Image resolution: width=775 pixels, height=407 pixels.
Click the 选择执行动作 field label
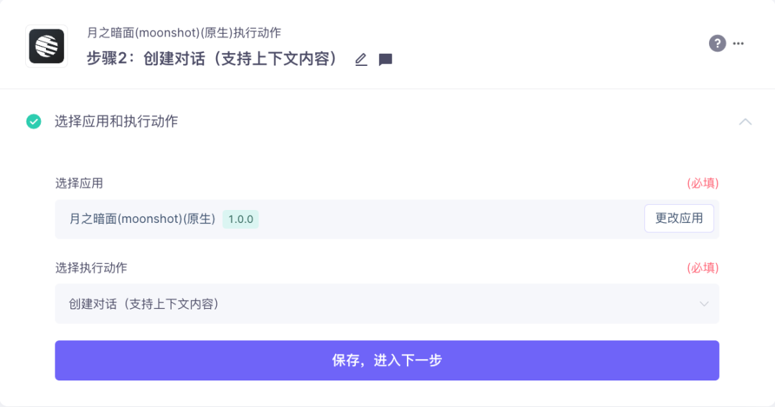click(x=91, y=268)
